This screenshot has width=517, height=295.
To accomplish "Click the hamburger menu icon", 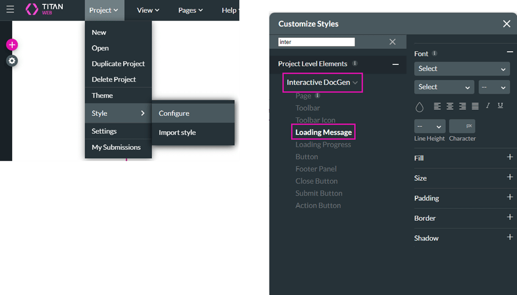I will pos(10,9).
